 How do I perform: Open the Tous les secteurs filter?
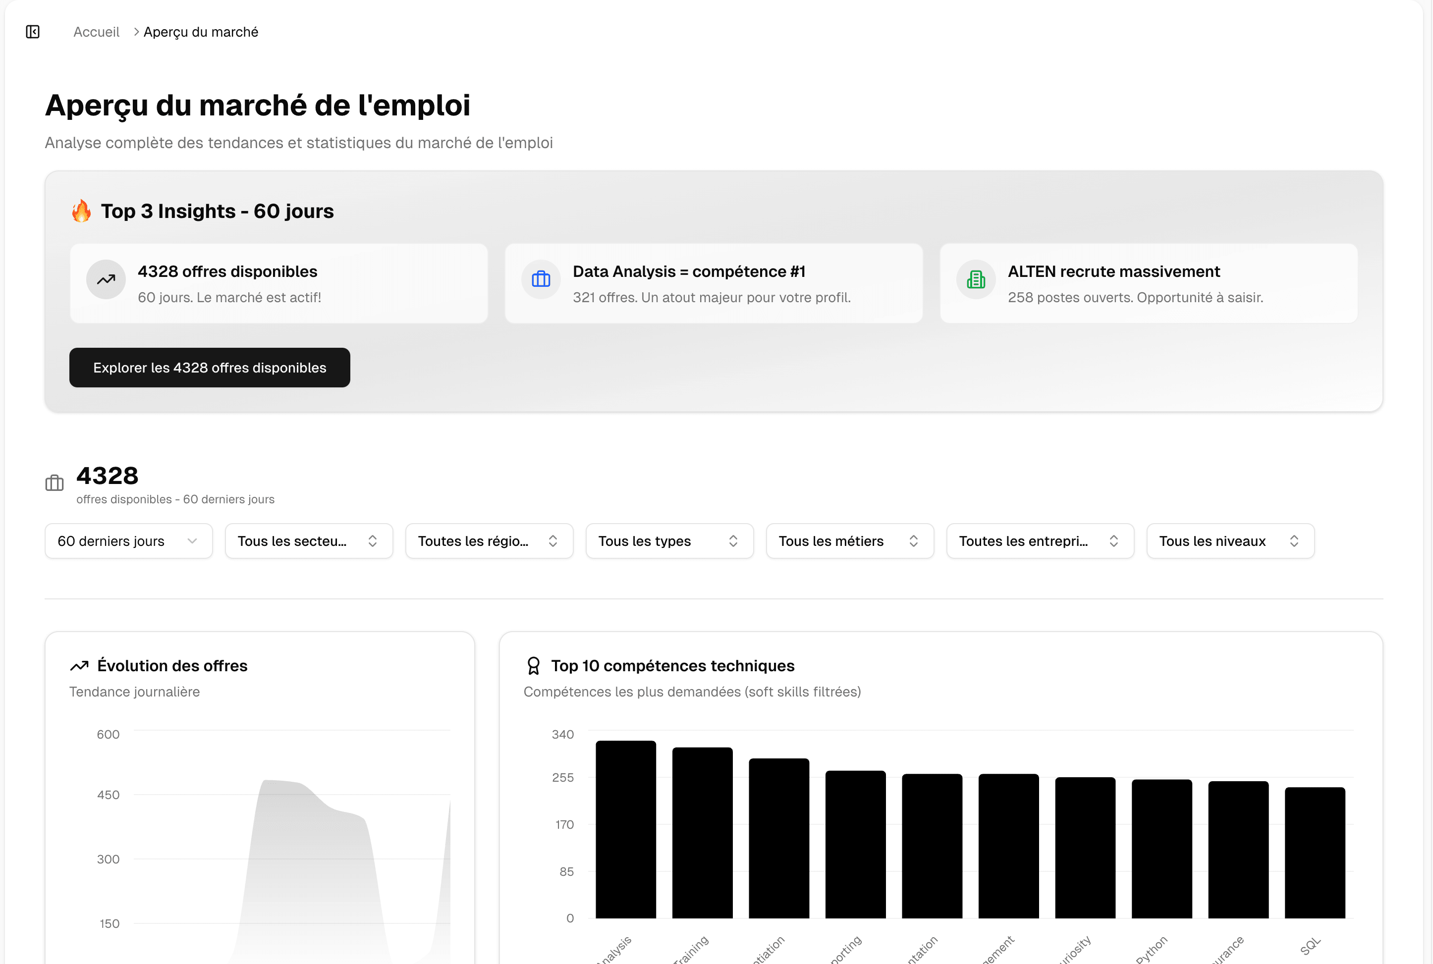pyautogui.click(x=308, y=541)
